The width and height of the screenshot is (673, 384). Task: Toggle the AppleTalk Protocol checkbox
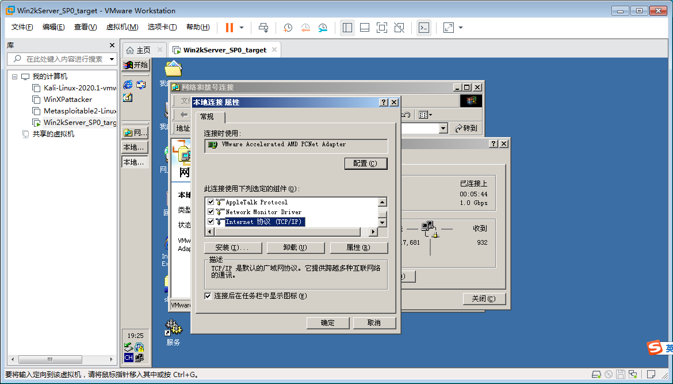click(211, 202)
